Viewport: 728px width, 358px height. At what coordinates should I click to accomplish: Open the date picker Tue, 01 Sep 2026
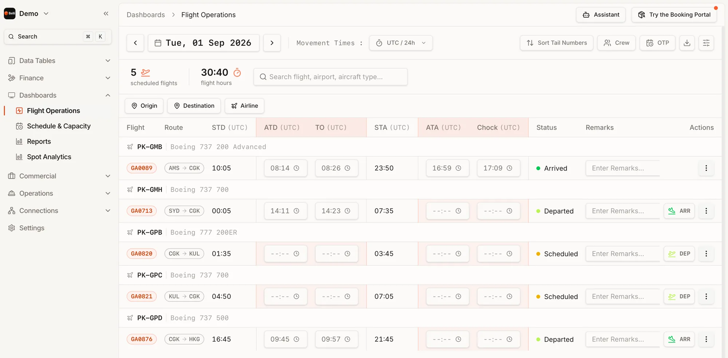(203, 43)
